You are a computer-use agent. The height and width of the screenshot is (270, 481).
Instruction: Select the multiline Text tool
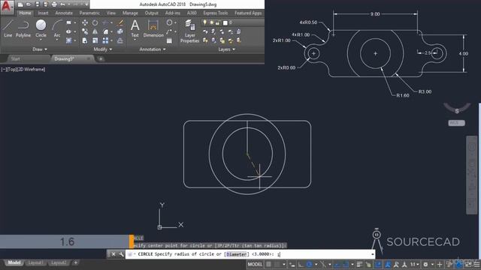pos(135,28)
